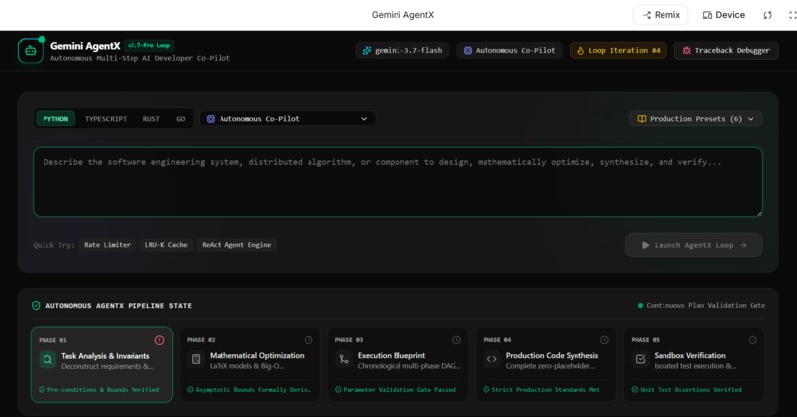Click the check icon beside Parameter Validation Gate Passed
The width and height of the screenshot is (797, 417).
point(338,390)
